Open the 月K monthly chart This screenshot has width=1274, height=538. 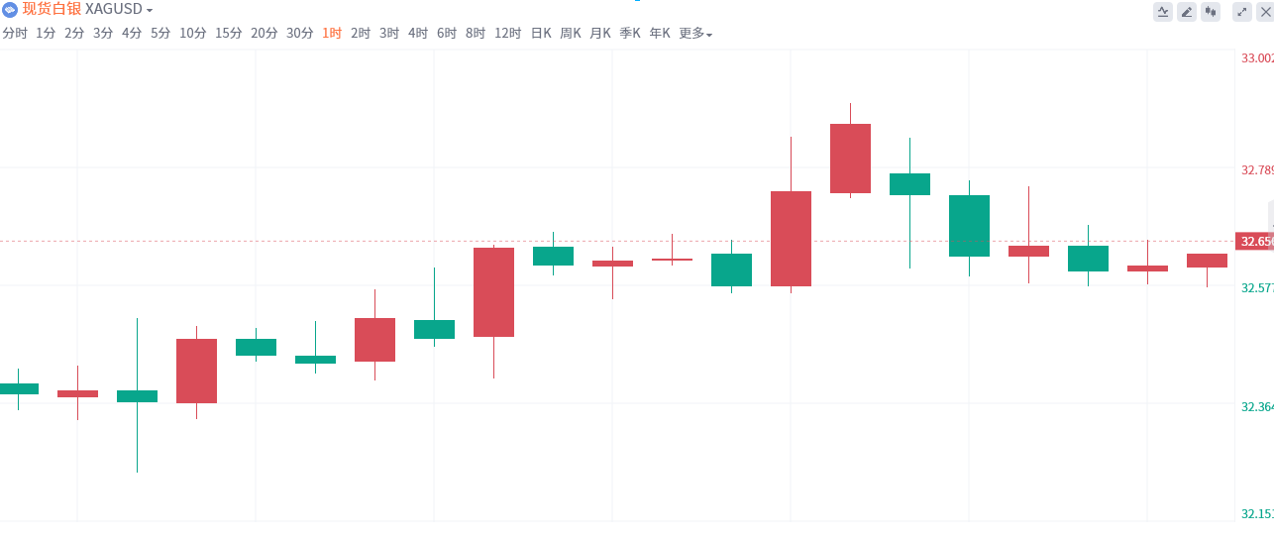tap(600, 34)
